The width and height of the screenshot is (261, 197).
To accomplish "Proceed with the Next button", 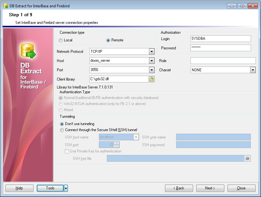I will tap(210, 188).
